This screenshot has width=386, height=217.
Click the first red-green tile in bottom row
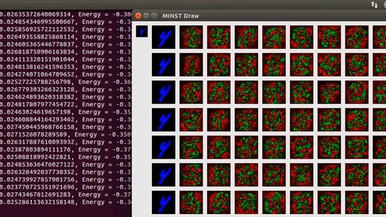tap(191, 203)
